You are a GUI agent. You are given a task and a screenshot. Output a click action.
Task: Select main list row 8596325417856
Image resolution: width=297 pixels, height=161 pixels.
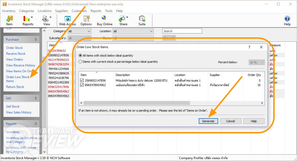[x=59, y=87]
